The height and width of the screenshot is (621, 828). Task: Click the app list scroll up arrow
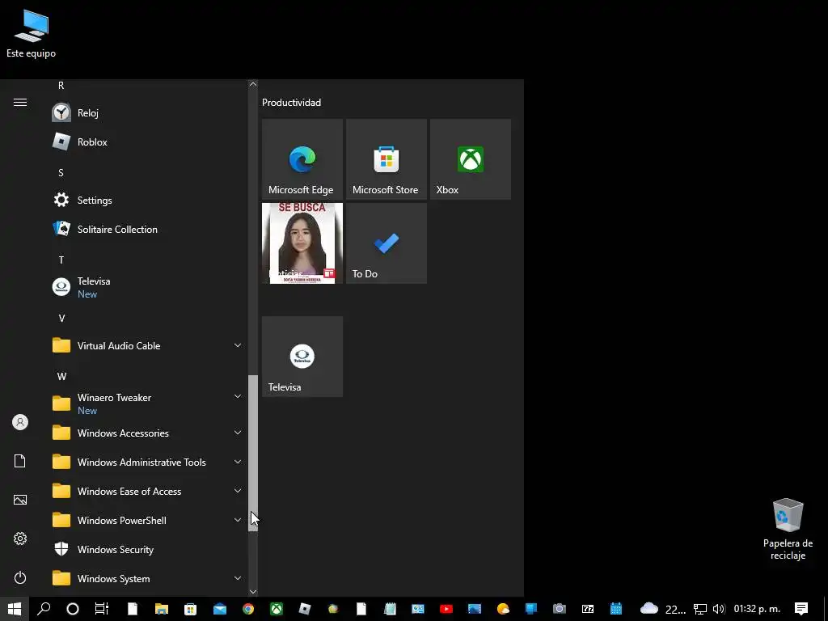pos(253,84)
